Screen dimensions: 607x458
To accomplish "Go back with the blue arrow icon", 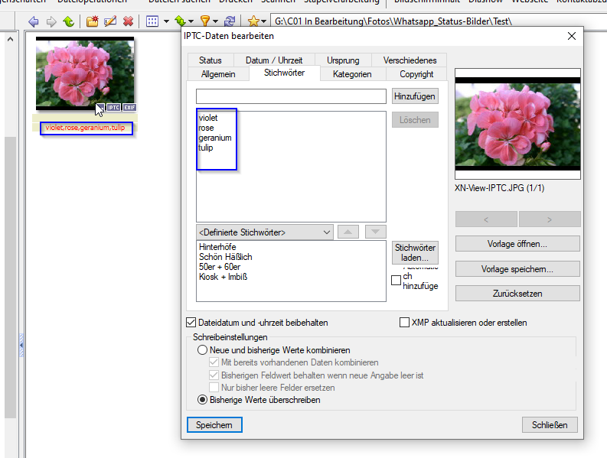I will tap(34, 21).
